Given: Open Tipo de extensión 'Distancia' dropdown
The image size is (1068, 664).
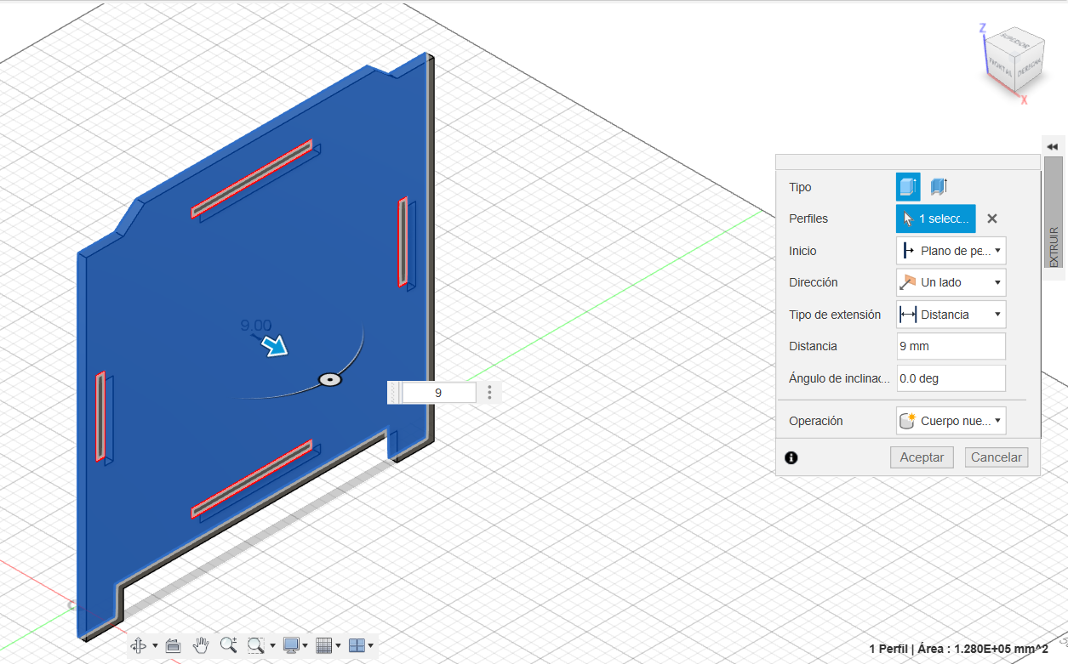Looking at the screenshot, I should coord(951,315).
